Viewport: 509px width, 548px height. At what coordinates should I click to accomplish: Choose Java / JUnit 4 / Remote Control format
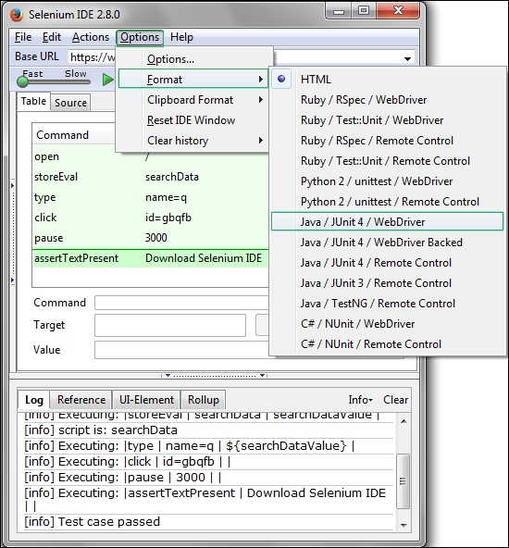pos(388,263)
